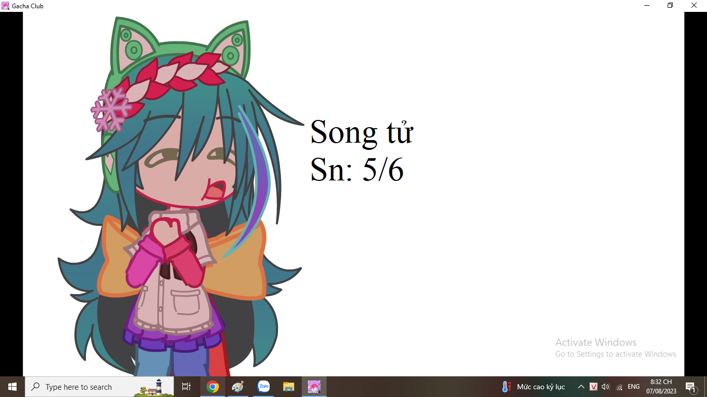This screenshot has height=397, width=707.
Task: Open the speaker volume control
Action: [x=606, y=387]
